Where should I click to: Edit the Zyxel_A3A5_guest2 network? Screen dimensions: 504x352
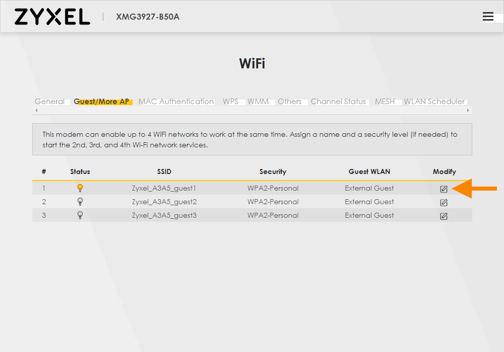point(444,203)
